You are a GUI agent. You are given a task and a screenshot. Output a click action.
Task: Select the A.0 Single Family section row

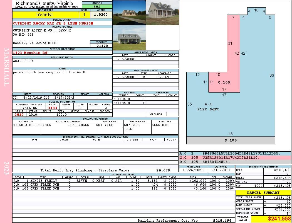point(123,181)
